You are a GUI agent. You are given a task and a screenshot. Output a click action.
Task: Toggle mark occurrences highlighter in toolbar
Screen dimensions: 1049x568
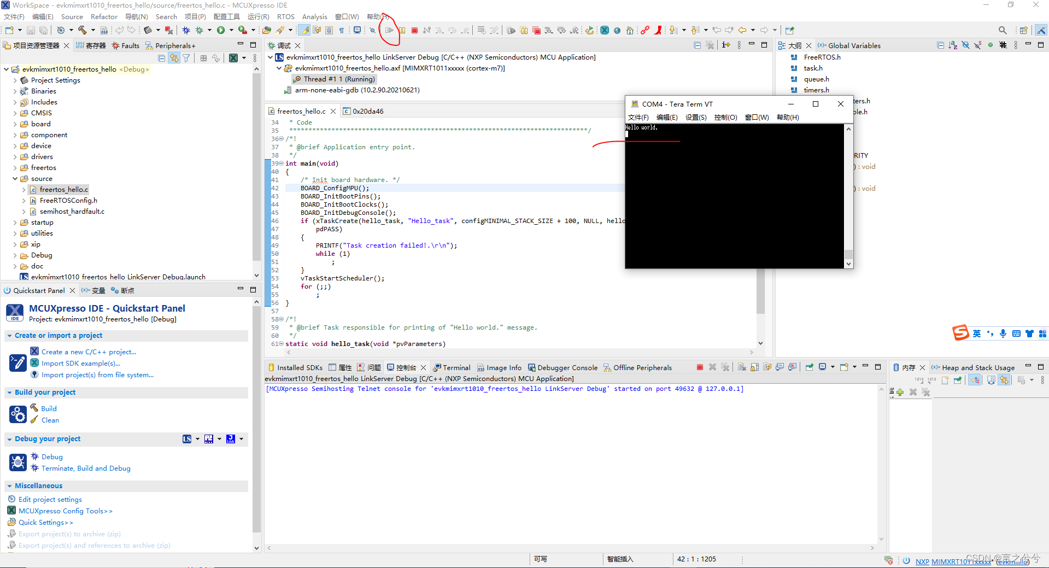click(304, 30)
